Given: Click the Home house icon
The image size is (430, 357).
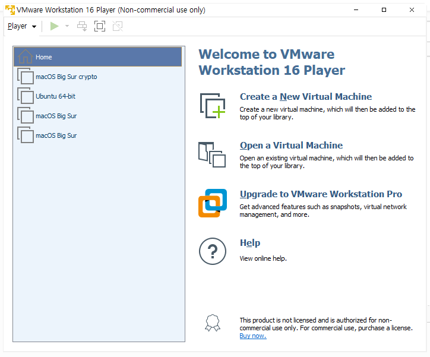Looking at the screenshot, I should [25, 56].
